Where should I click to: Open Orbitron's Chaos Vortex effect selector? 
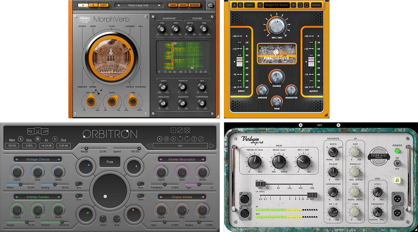182,197
